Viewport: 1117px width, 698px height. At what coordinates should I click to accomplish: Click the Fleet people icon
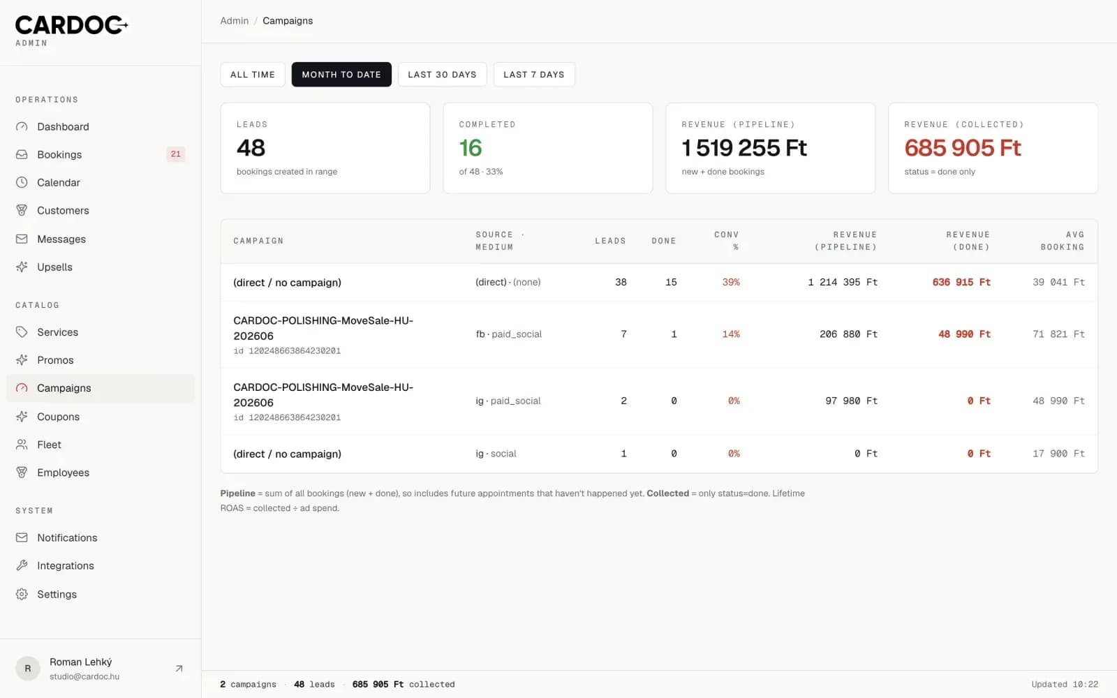pyautogui.click(x=22, y=445)
